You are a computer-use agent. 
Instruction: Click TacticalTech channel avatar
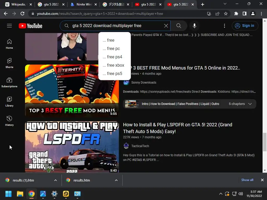pyautogui.click(x=126, y=146)
